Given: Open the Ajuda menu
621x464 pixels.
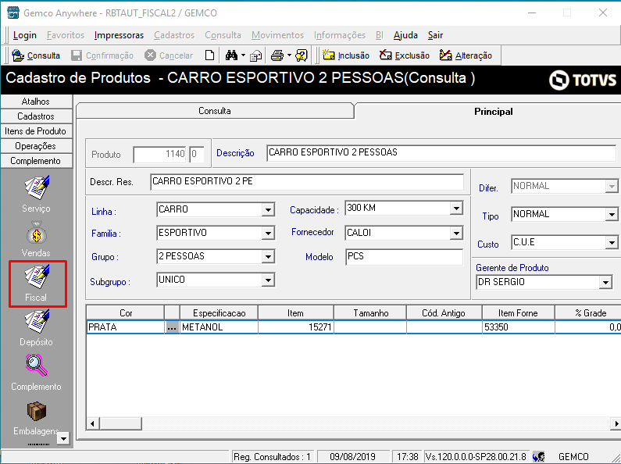Looking at the screenshot, I should pos(405,35).
